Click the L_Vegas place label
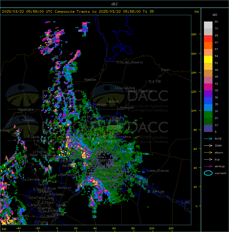 point(32,155)
